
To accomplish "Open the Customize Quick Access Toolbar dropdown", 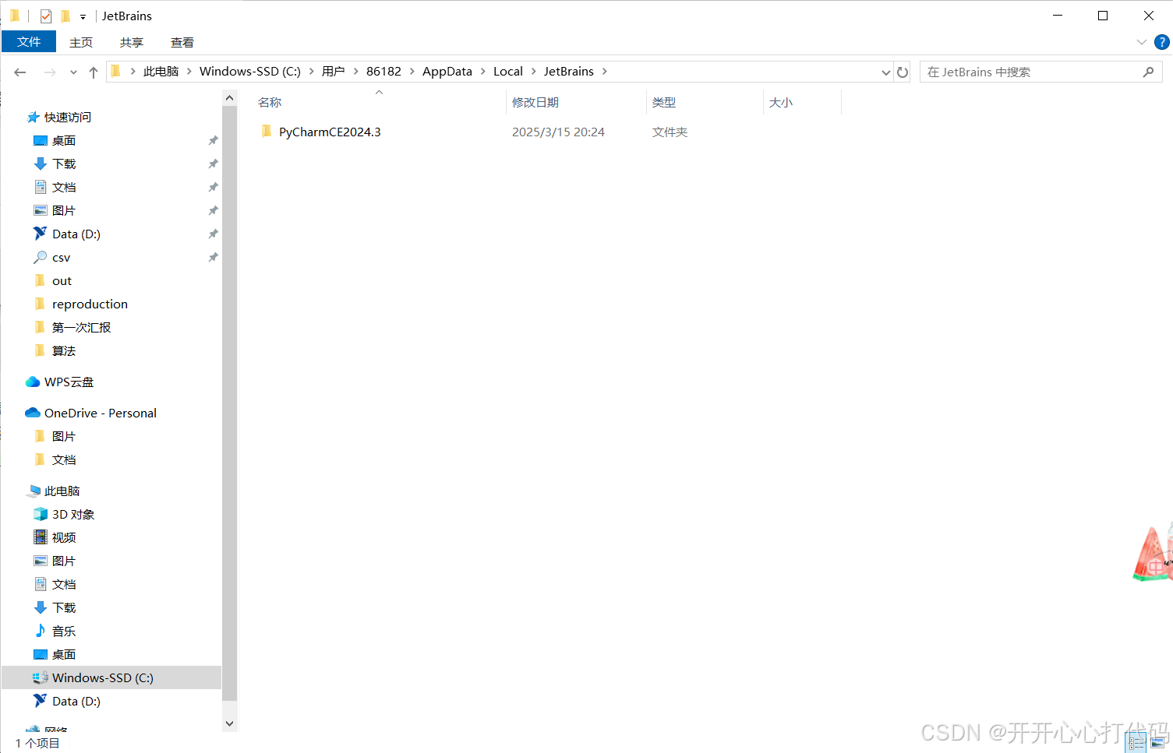I will pos(83,16).
